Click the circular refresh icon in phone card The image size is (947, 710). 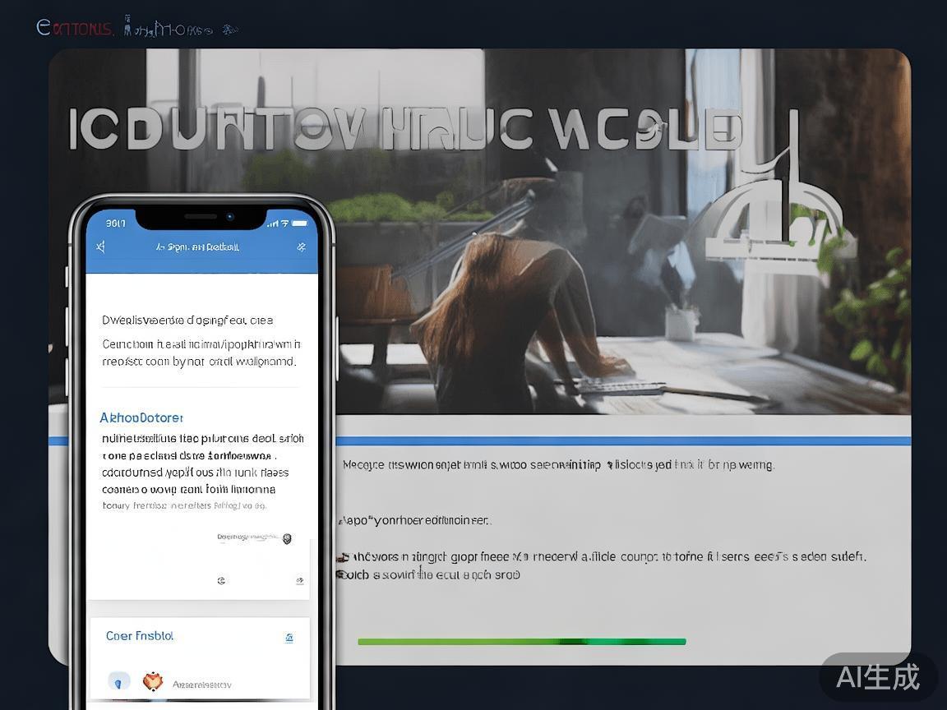tap(221, 580)
